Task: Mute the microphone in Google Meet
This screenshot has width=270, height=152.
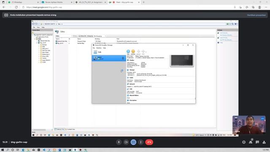Action: [119, 142]
